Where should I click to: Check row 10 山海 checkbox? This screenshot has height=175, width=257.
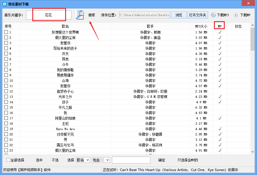(6, 80)
